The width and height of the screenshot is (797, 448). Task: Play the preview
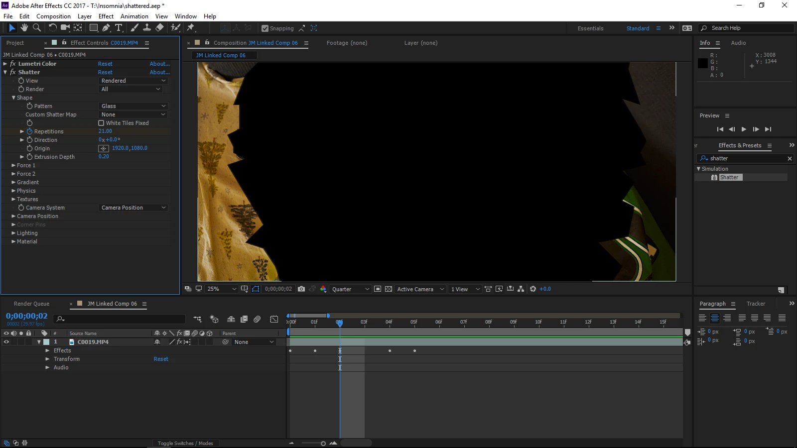click(x=744, y=129)
